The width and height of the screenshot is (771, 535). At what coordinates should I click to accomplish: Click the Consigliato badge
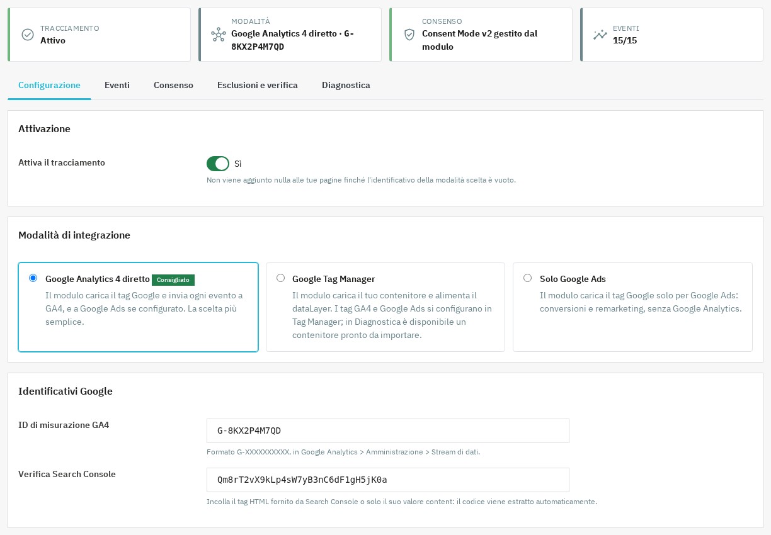pos(173,280)
